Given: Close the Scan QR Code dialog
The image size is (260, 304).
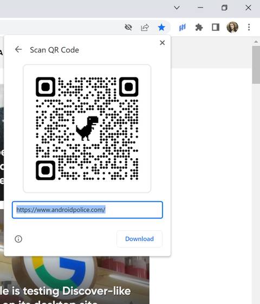Looking at the screenshot, I should [x=162, y=43].
